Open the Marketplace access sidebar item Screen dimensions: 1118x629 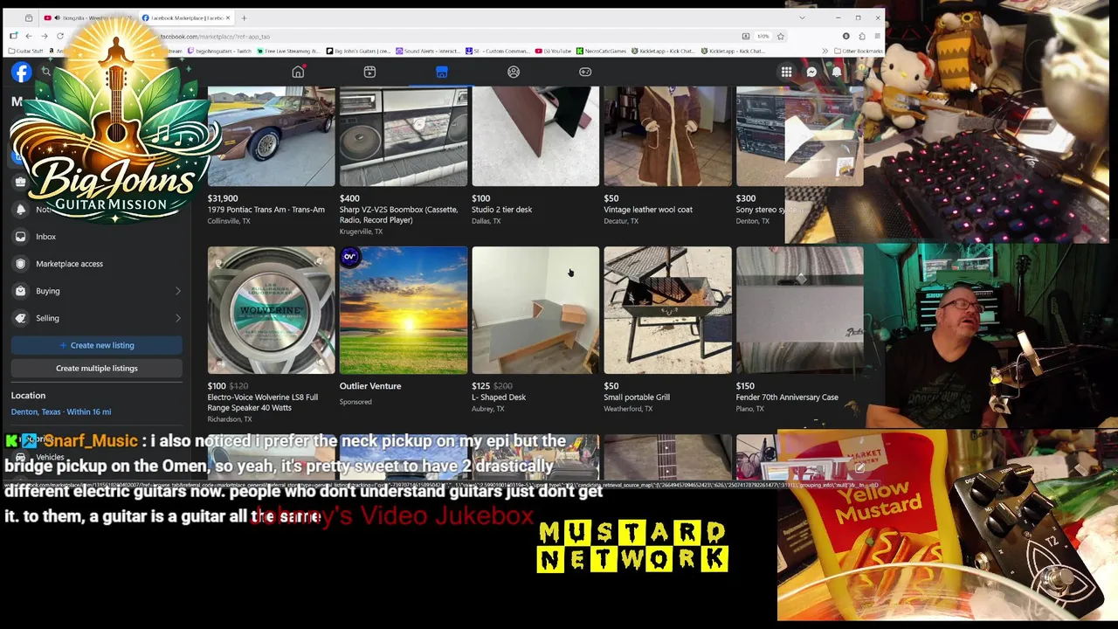pyautogui.click(x=96, y=264)
